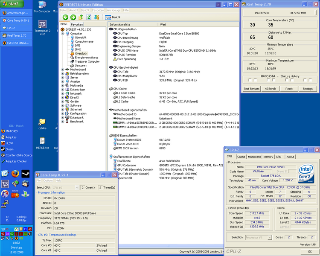
Task: Select Sensoren in EVEREST tree
Action: pyautogui.click(x=81, y=66)
